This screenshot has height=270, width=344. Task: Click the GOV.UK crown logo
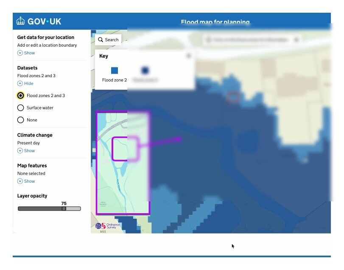click(x=20, y=21)
